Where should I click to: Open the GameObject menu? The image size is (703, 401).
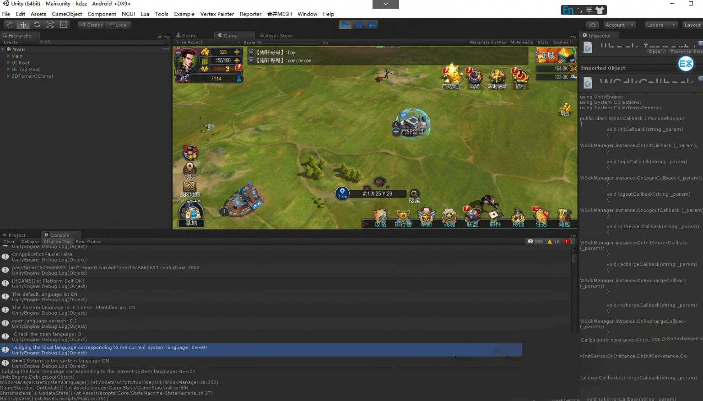click(67, 14)
